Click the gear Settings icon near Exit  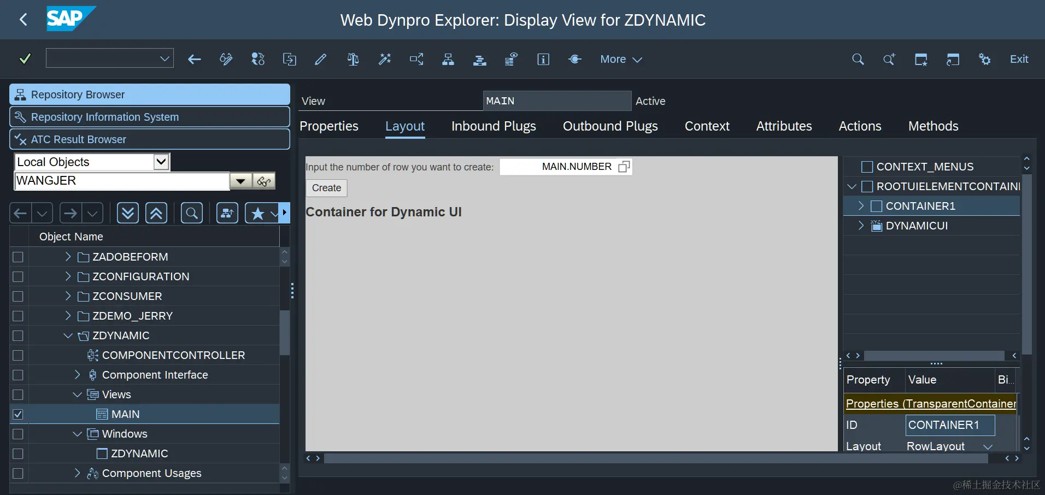pos(984,59)
